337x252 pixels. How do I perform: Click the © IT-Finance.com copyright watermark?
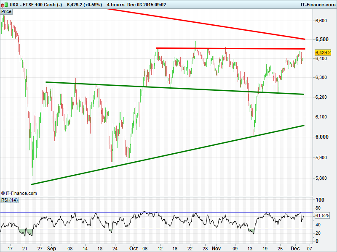19,193
